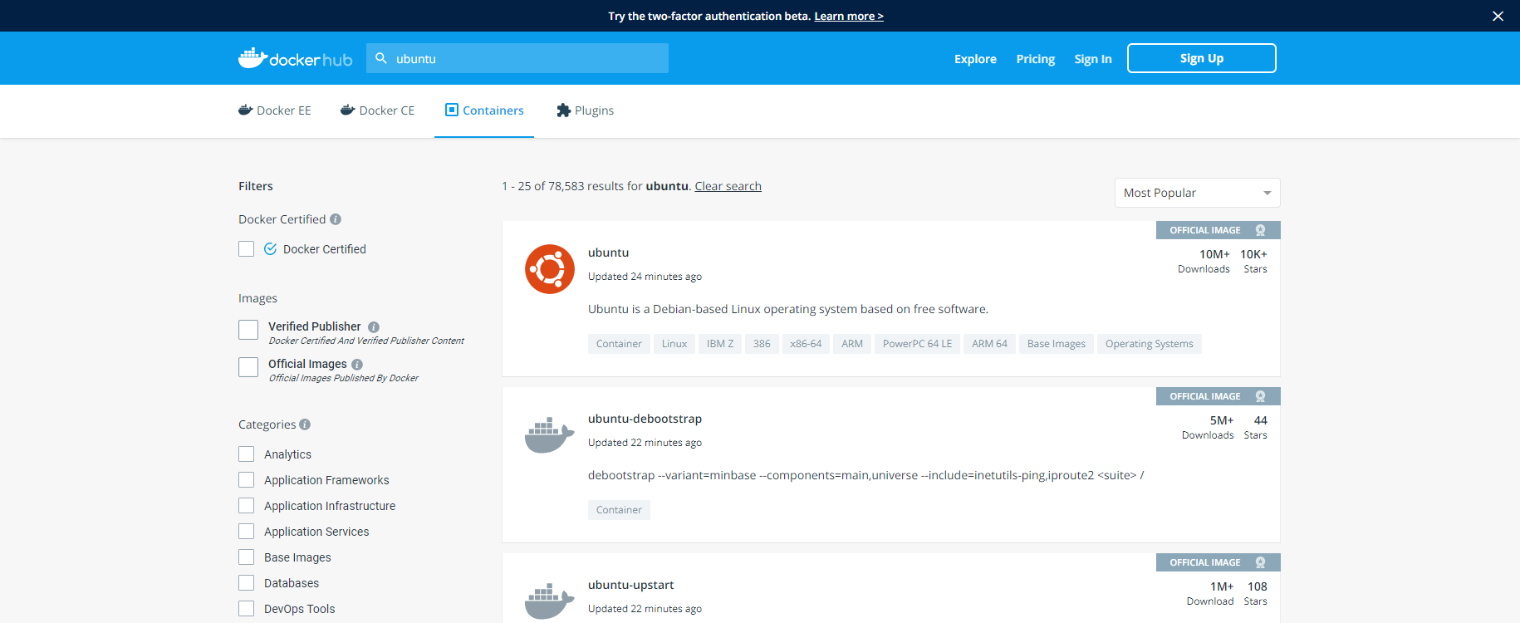Click info icon next to Docker Certified heading

[336, 219]
